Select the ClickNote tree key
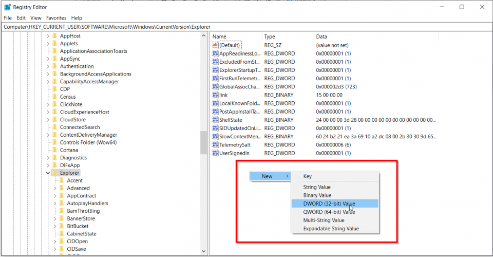 coord(71,104)
